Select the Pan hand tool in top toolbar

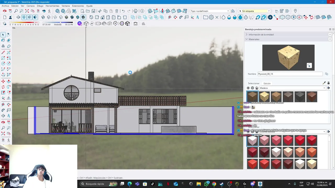(x=10, y=11)
